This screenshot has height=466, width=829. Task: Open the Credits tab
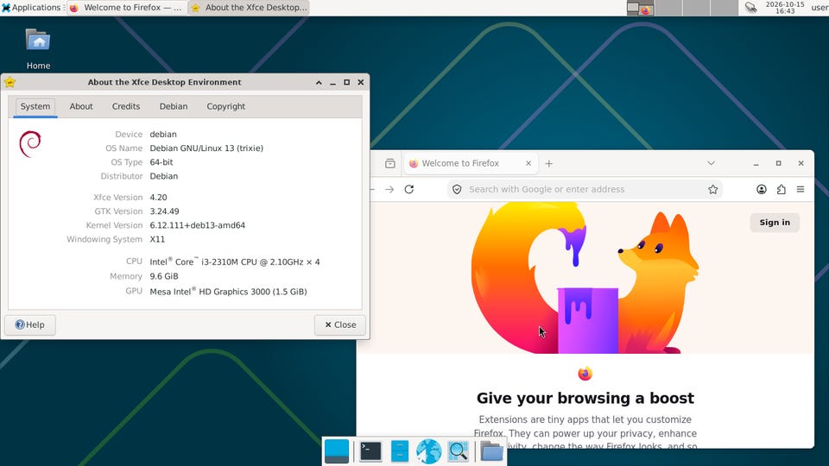point(126,106)
